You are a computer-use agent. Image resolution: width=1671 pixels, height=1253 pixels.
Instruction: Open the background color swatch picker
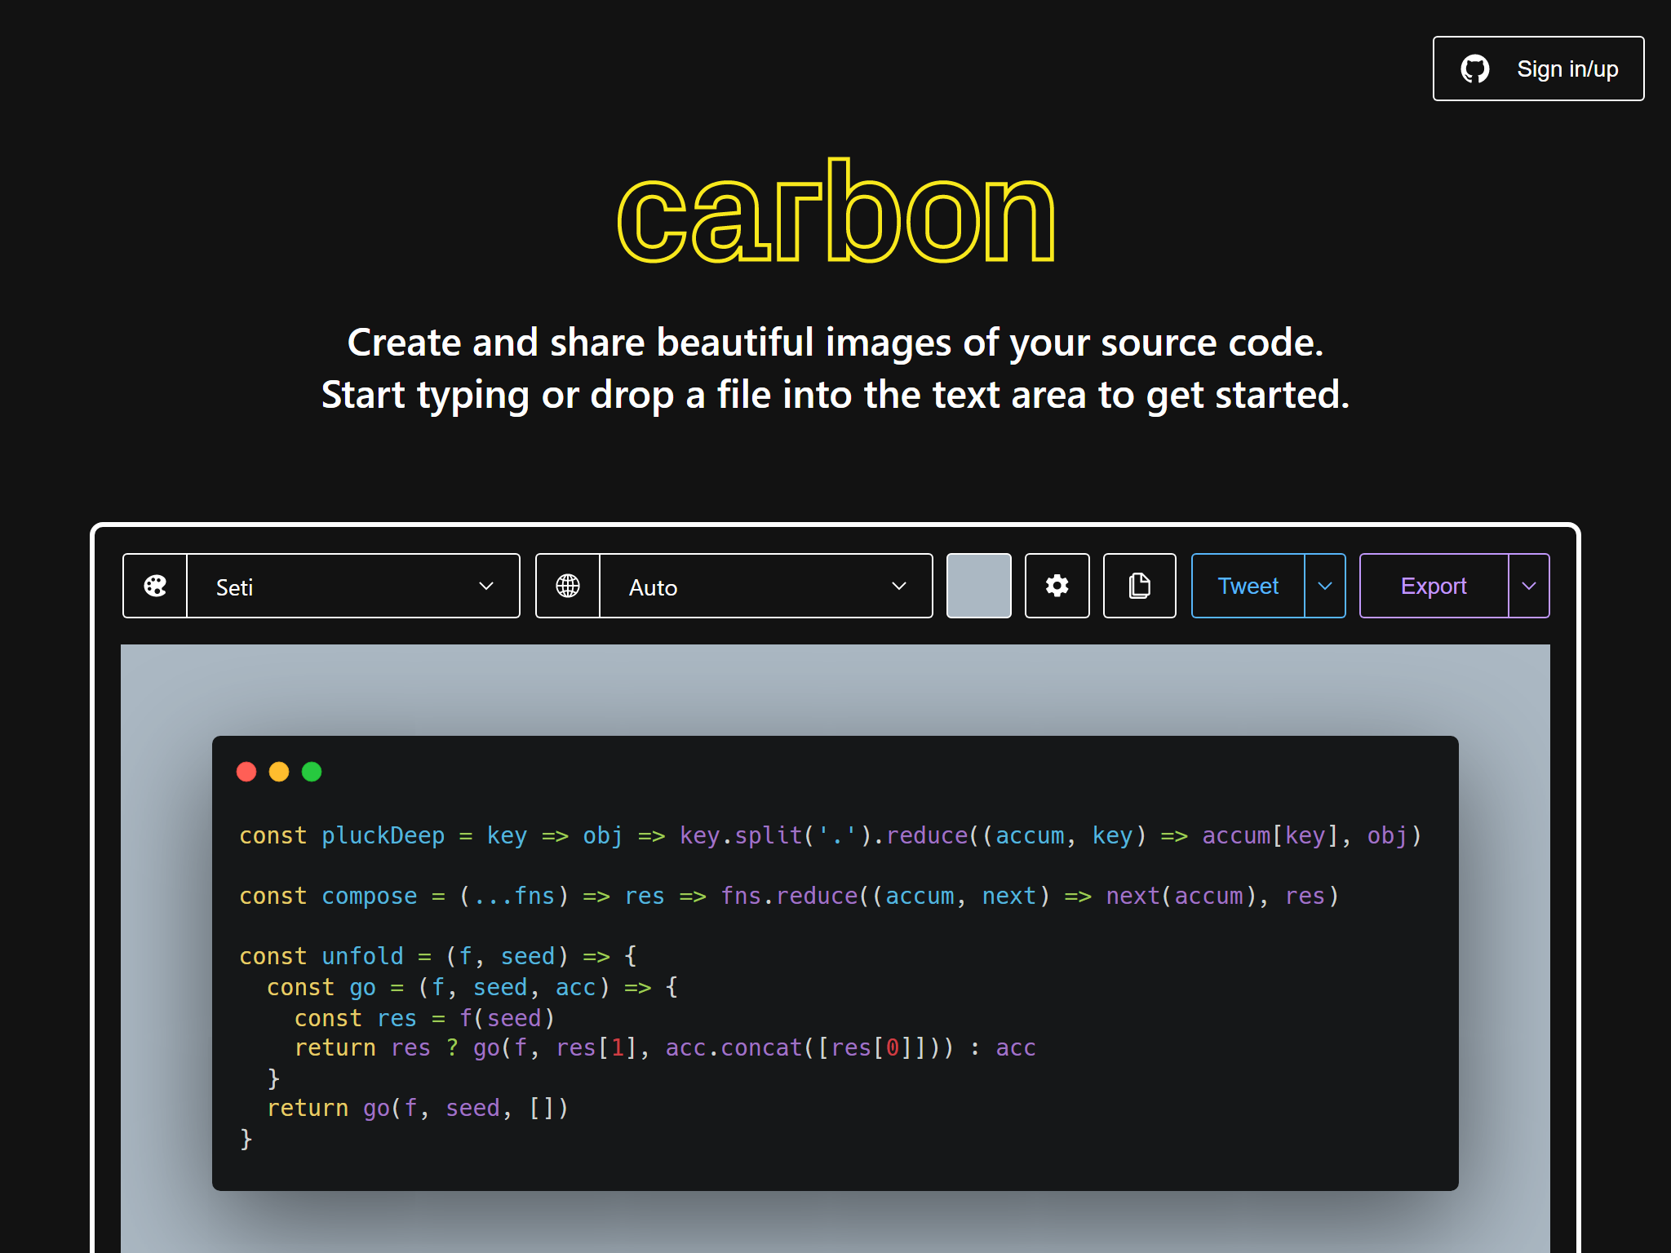click(x=978, y=586)
